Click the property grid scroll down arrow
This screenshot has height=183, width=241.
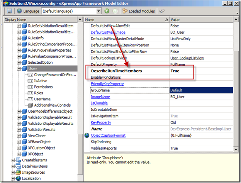tap(236, 149)
